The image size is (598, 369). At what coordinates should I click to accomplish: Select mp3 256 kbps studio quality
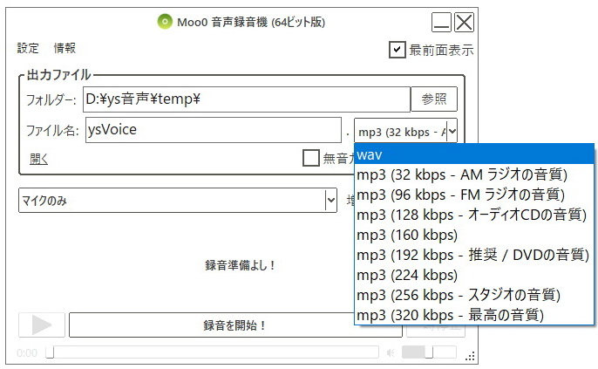click(474, 295)
